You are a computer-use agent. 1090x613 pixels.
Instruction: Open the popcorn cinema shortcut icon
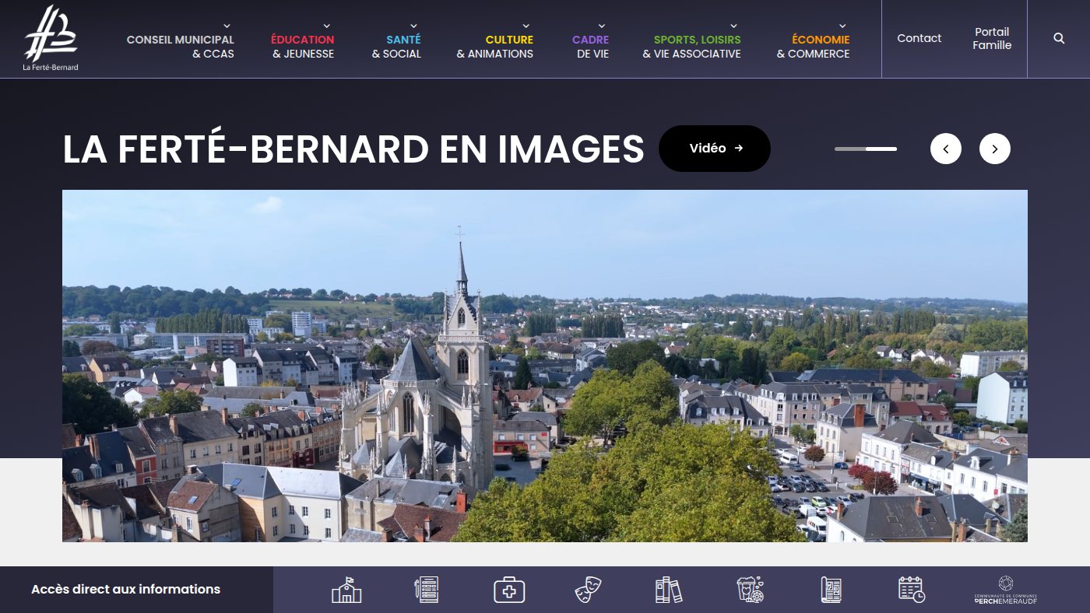[x=751, y=590]
